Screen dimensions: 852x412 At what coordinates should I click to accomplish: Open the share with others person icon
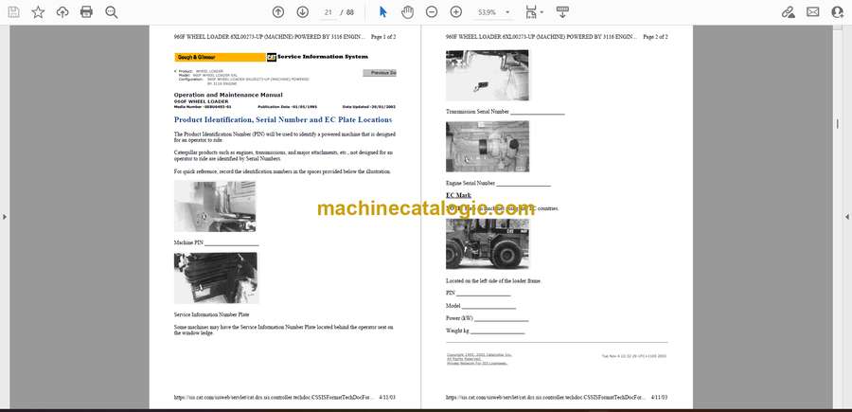pos(838,12)
